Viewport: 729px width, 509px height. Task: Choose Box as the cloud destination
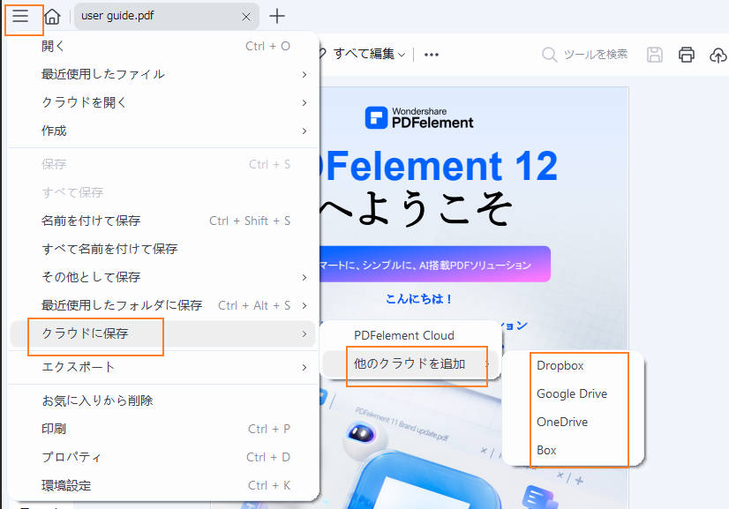(545, 450)
